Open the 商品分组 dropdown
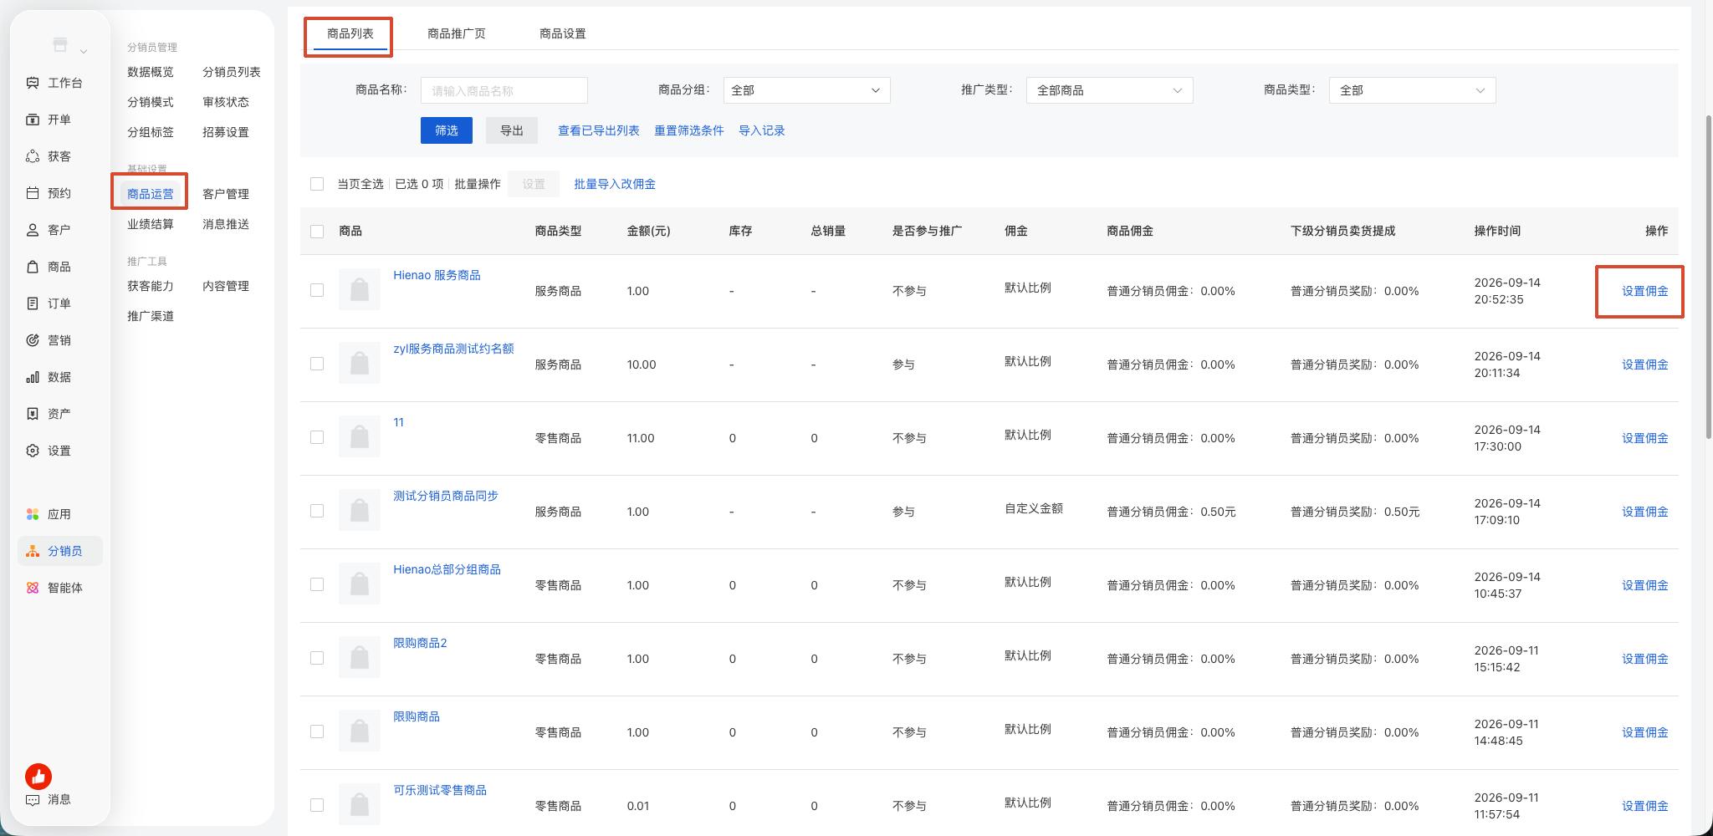The image size is (1713, 836). pyautogui.click(x=806, y=90)
